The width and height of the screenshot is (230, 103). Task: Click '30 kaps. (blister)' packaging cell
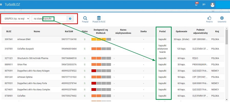coord(181,39)
